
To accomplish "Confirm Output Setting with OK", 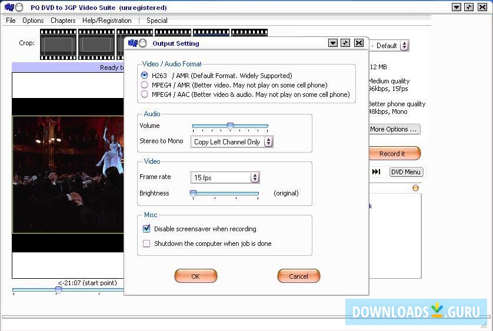I will pos(195,276).
